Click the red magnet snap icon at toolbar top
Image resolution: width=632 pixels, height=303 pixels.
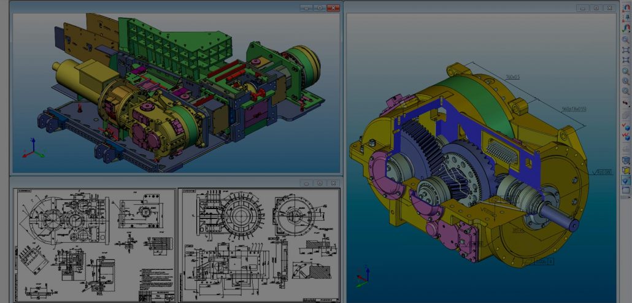tap(625, 7)
